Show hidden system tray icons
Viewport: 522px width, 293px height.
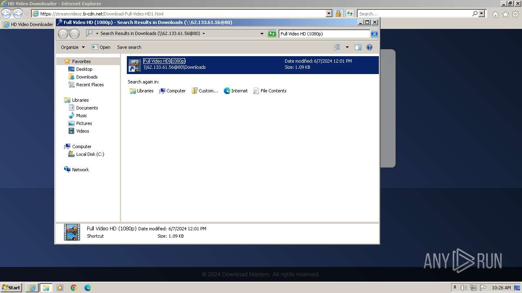(455, 287)
